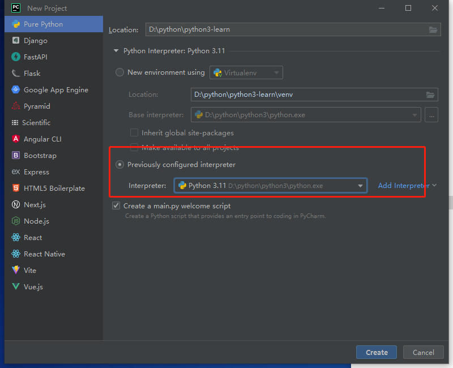
Task: Click the folder browse icon beside Location
Action: click(433, 29)
